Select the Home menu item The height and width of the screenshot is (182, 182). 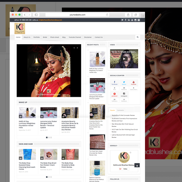[x=18, y=37]
